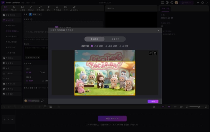Open the 다운로드 sidebar item
The height and width of the screenshot is (132, 210).
12,73
